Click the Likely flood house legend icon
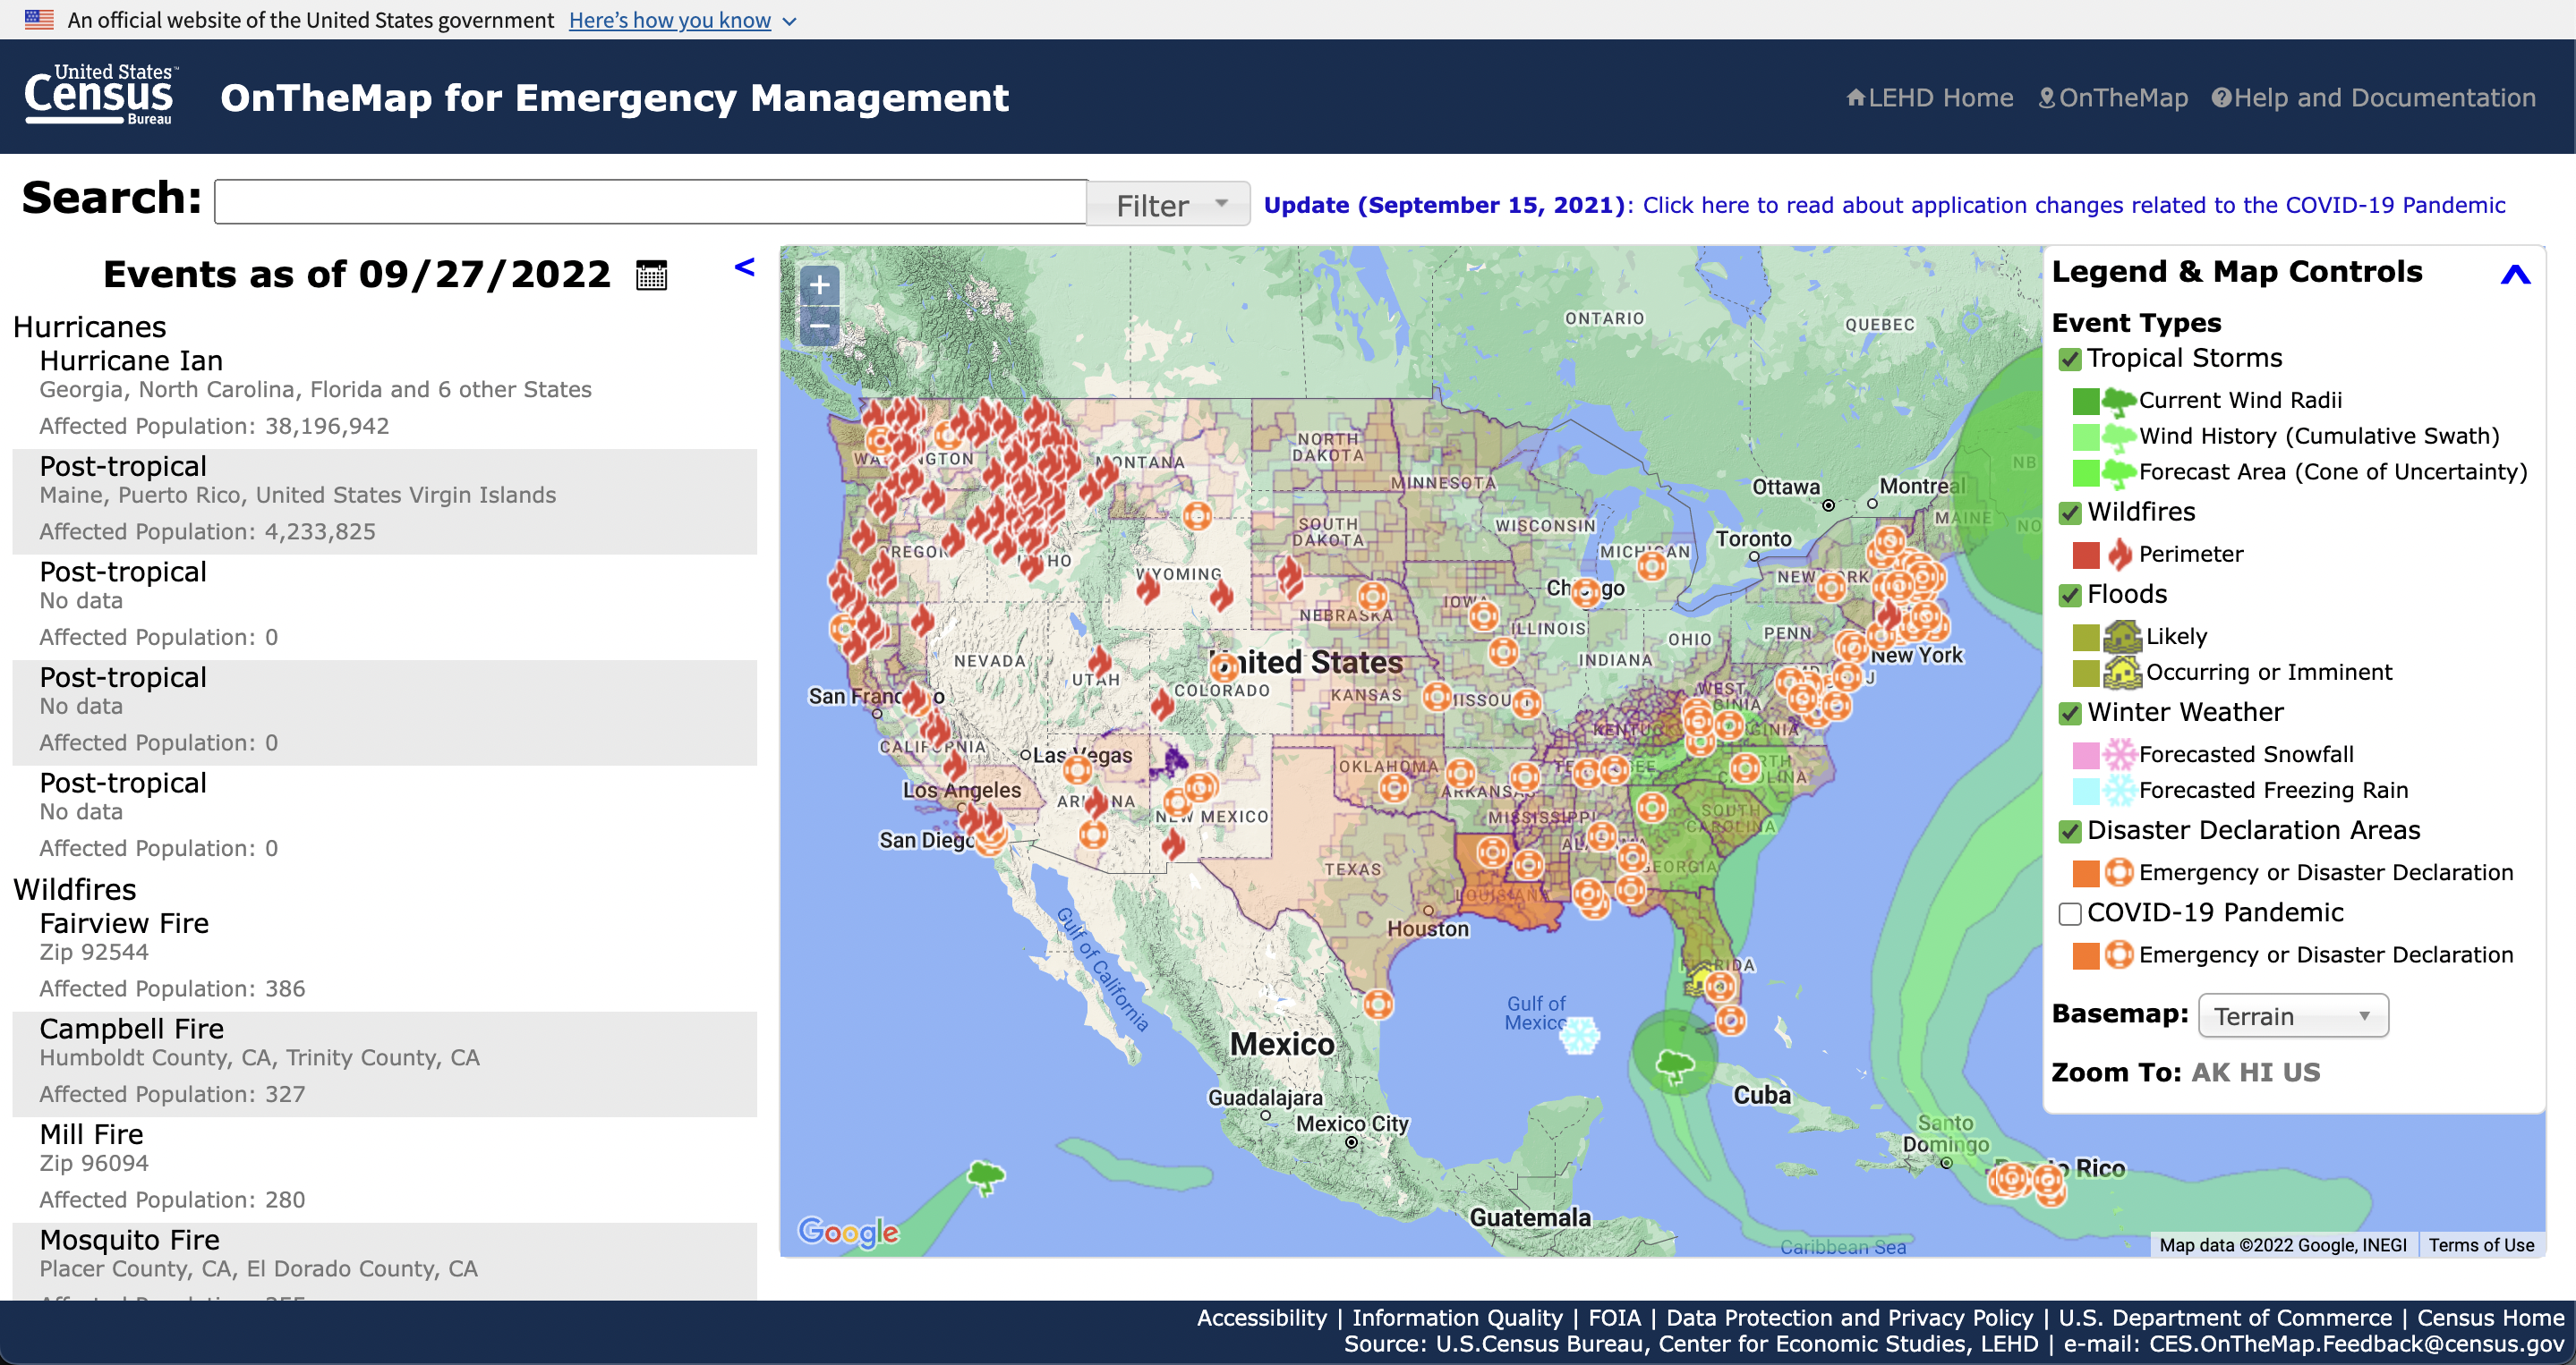The image size is (2576, 1365). (x=2122, y=637)
